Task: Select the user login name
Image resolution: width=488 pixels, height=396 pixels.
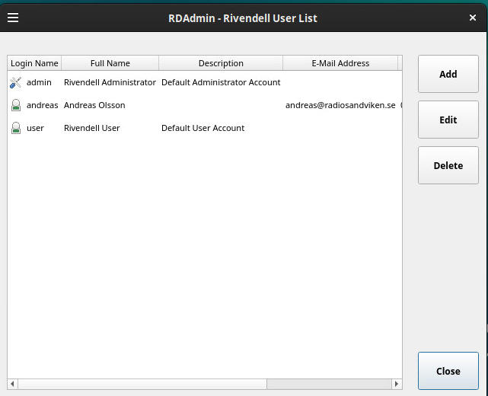Action: tap(35, 128)
